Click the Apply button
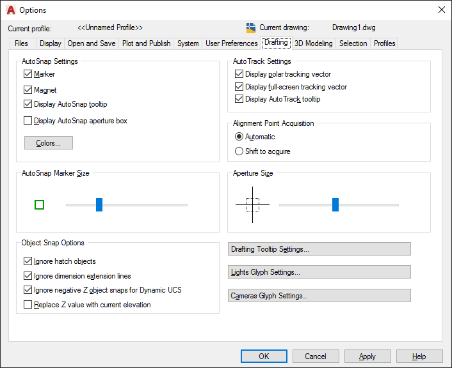 (367, 356)
